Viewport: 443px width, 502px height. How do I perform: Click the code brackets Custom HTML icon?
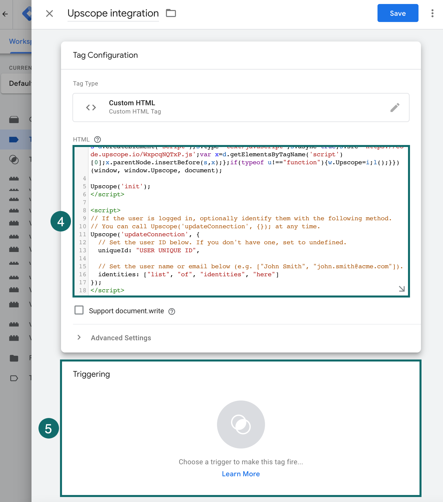[91, 107]
